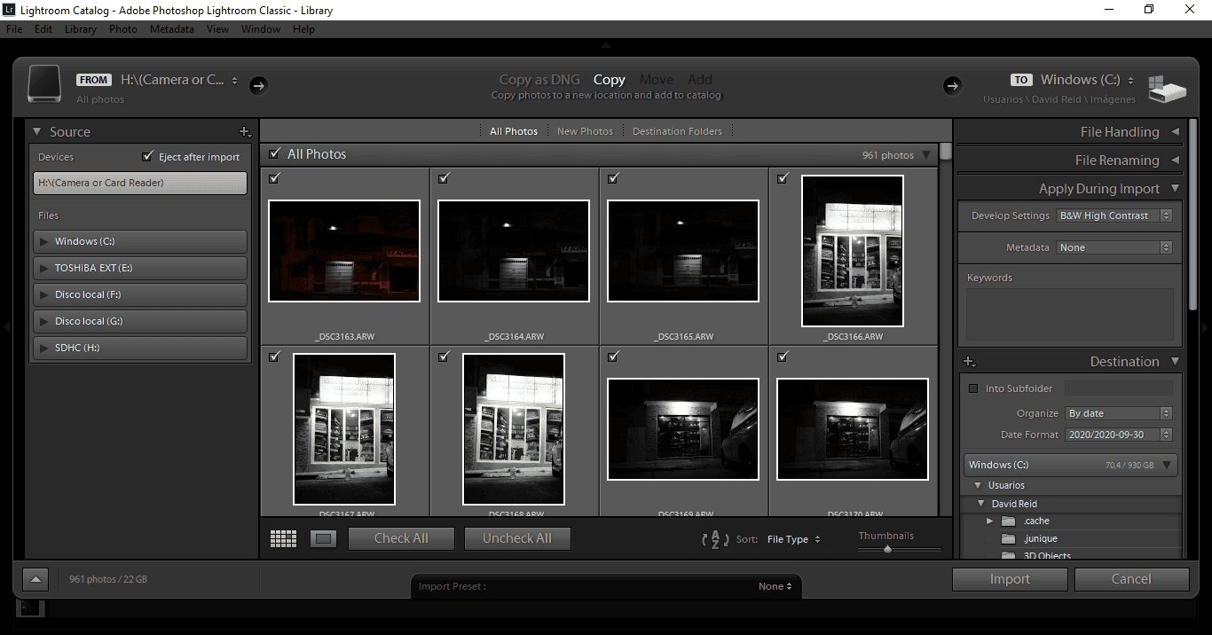1212x635 pixels.
Task: Select the All Photos tab
Action: pos(514,131)
